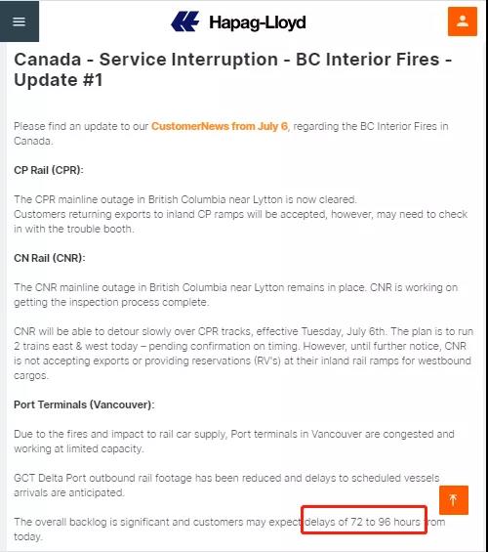Click the 'Customers returning exports' sentence
The height and width of the screenshot is (552, 488).
point(241,222)
